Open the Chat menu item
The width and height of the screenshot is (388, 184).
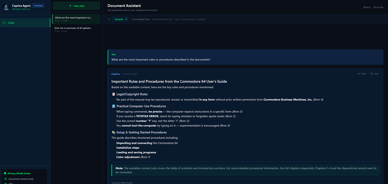point(25,23)
